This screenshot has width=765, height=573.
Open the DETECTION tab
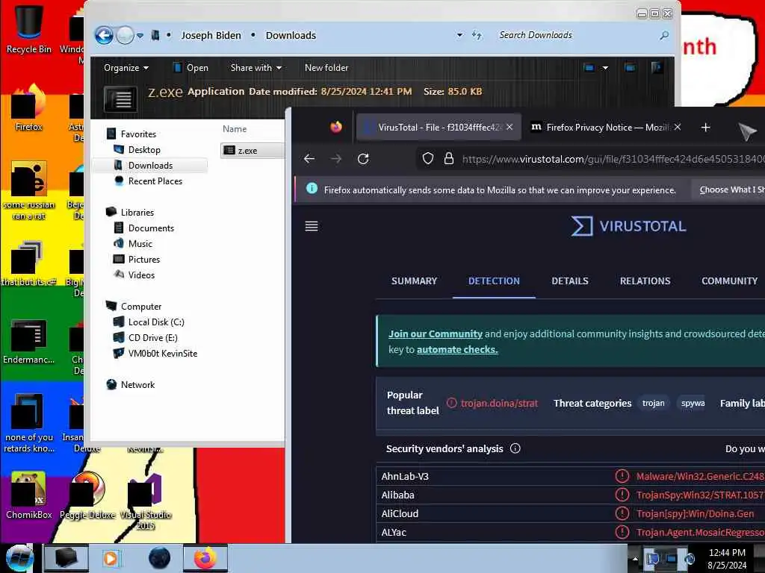(494, 281)
